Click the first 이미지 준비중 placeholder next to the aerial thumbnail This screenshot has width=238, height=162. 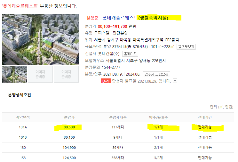click(x=40, y=74)
